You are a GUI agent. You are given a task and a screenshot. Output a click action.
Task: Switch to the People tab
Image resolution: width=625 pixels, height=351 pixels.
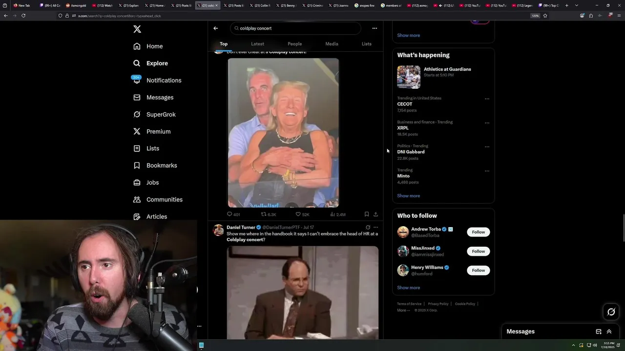[x=294, y=44]
